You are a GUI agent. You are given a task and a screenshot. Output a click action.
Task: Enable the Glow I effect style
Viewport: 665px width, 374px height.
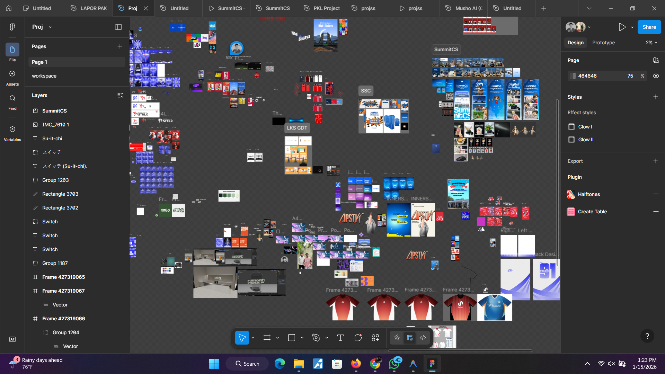click(x=571, y=127)
